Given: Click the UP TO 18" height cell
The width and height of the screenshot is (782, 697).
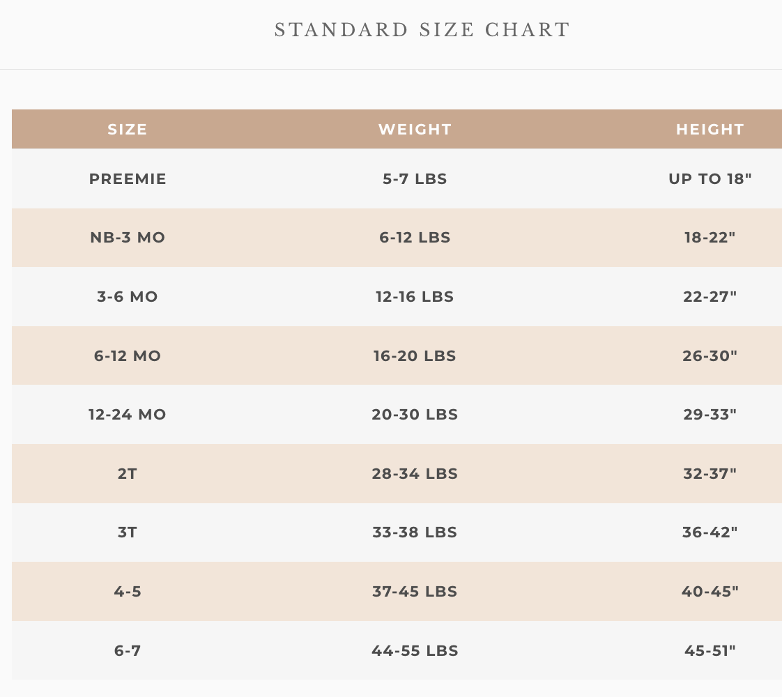Looking at the screenshot, I should click(710, 179).
